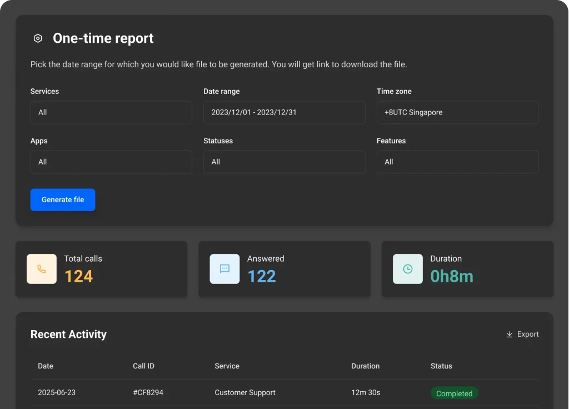The image size is (569, 409).
Task: Click the Status column header
Action: [x=441, y=366]
